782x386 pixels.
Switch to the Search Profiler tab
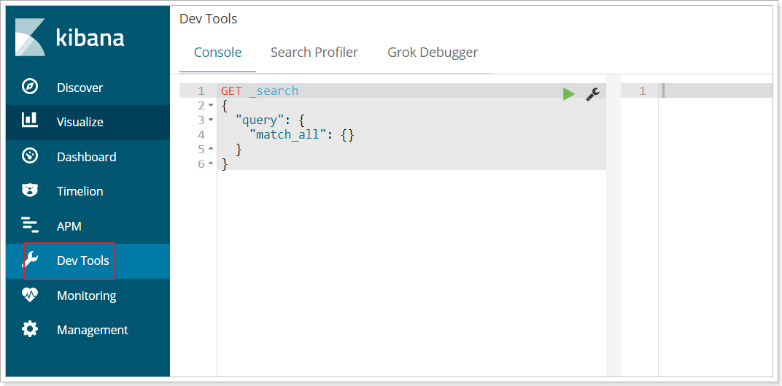314,53
